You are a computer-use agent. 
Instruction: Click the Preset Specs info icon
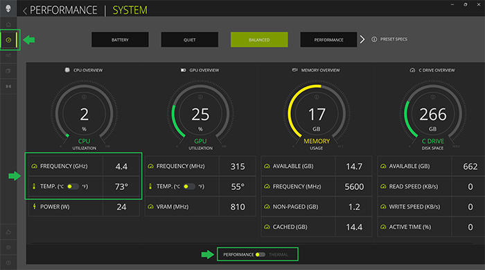click(374, 39)
